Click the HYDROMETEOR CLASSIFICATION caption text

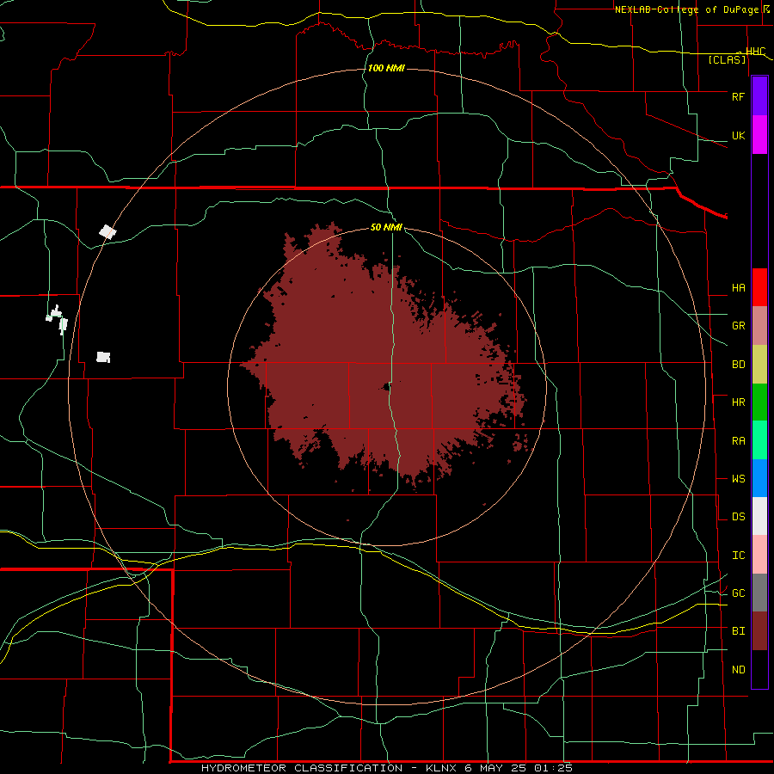[x=302, y=768]
